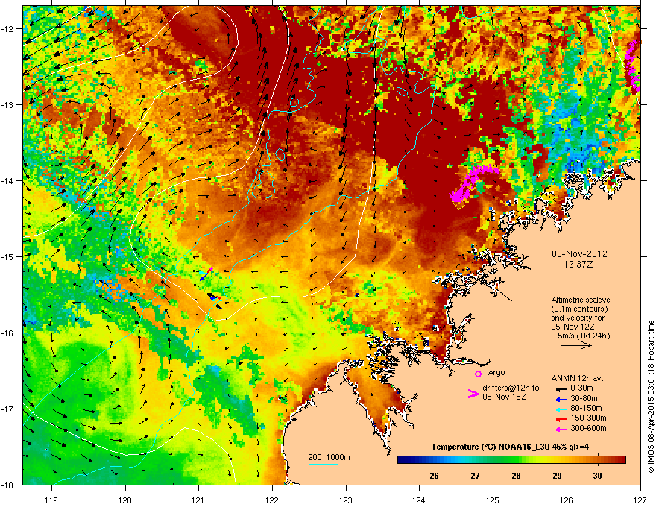Click the 125 longitude axis label
This screenshot has height=507, width=656.
(493, 500)
